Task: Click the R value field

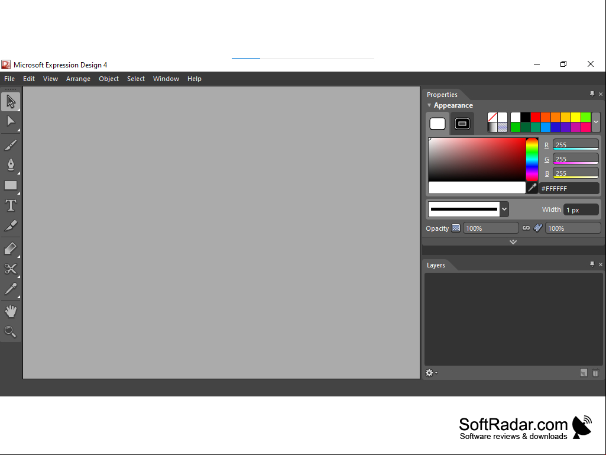Action: pos(575,145)
